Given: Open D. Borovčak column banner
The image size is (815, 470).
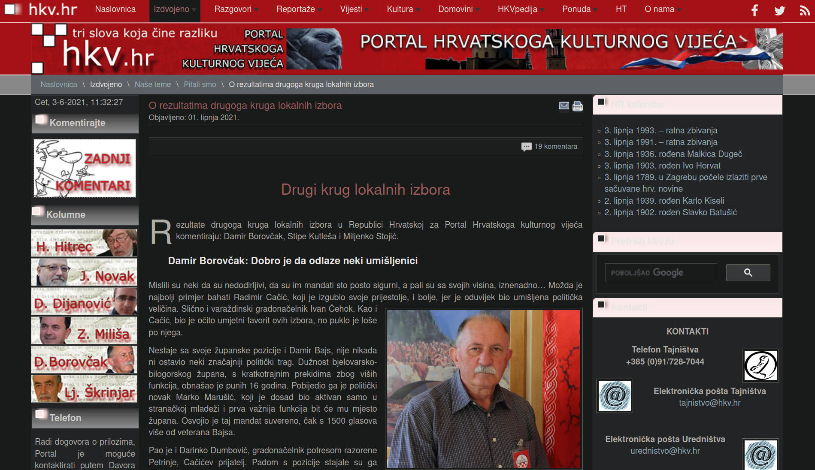Looking at the screenshot, I should (x=84, y=360).
